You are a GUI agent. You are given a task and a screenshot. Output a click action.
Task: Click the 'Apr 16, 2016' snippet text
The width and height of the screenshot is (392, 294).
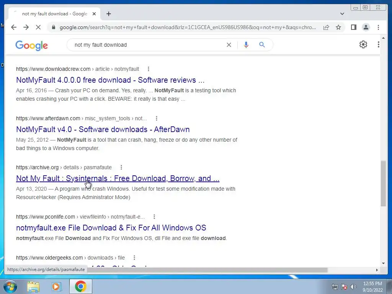(x=31, y=90)
